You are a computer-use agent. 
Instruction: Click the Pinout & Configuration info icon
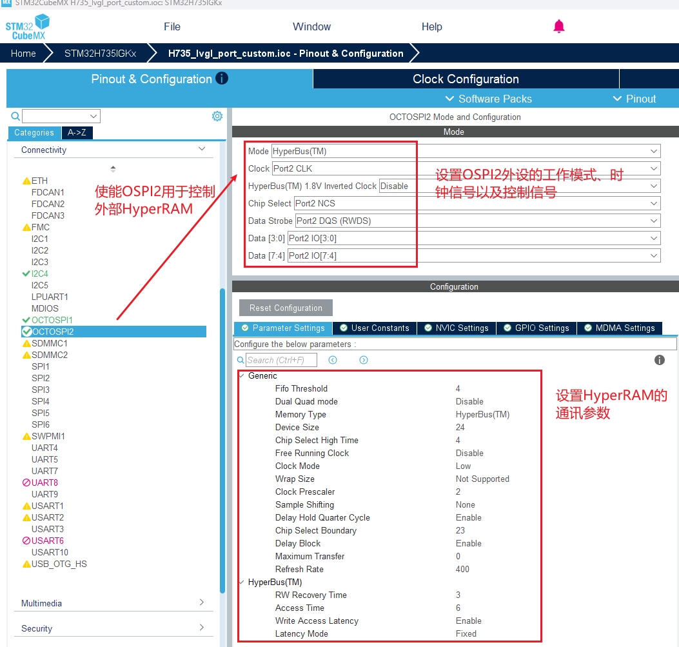point(222,79)
